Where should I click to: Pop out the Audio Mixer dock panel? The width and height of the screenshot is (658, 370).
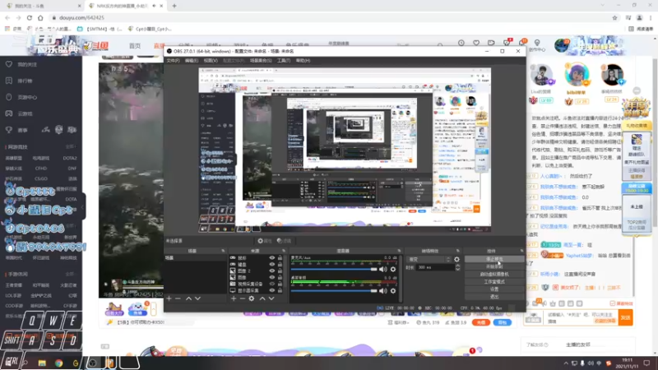tap(399, 251)
